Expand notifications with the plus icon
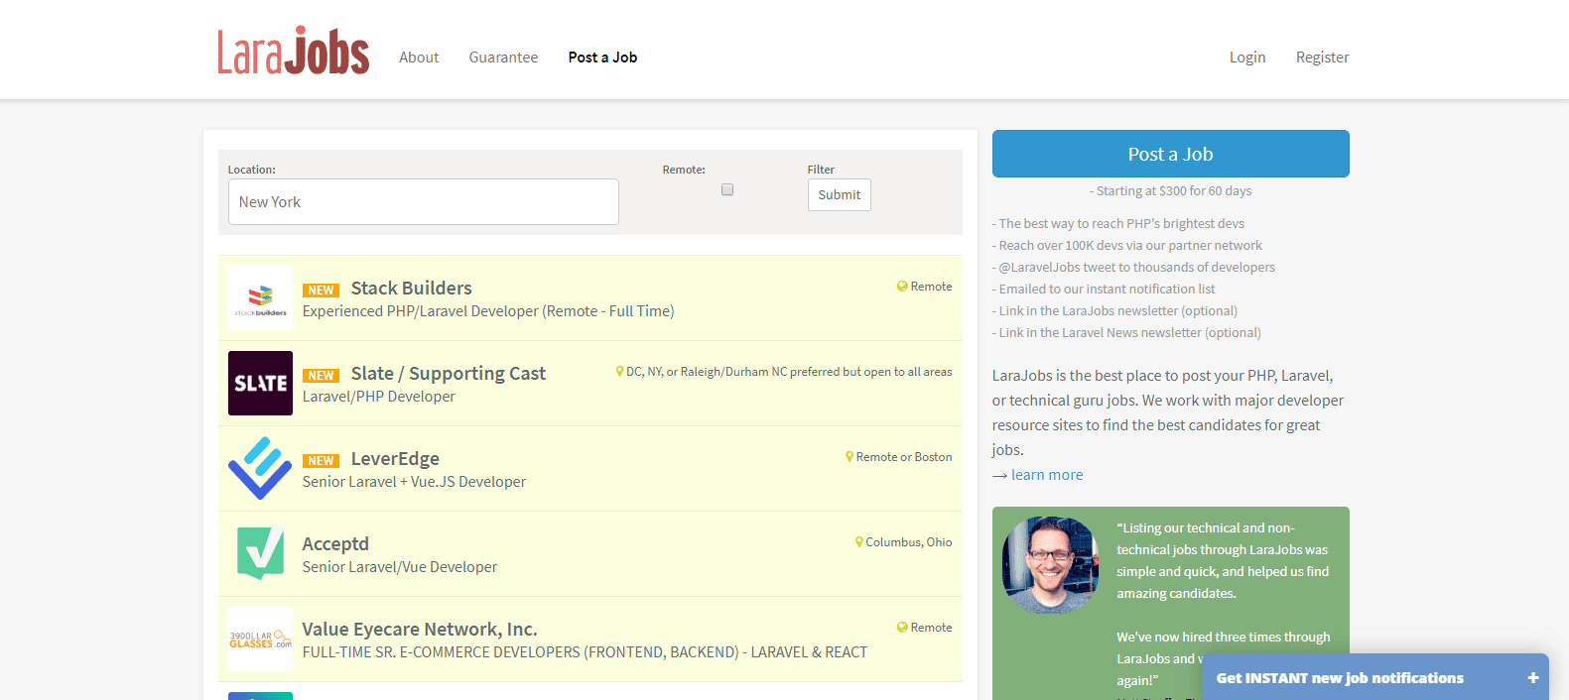This screenshot has height=700, width=1569. (1533, 678)
